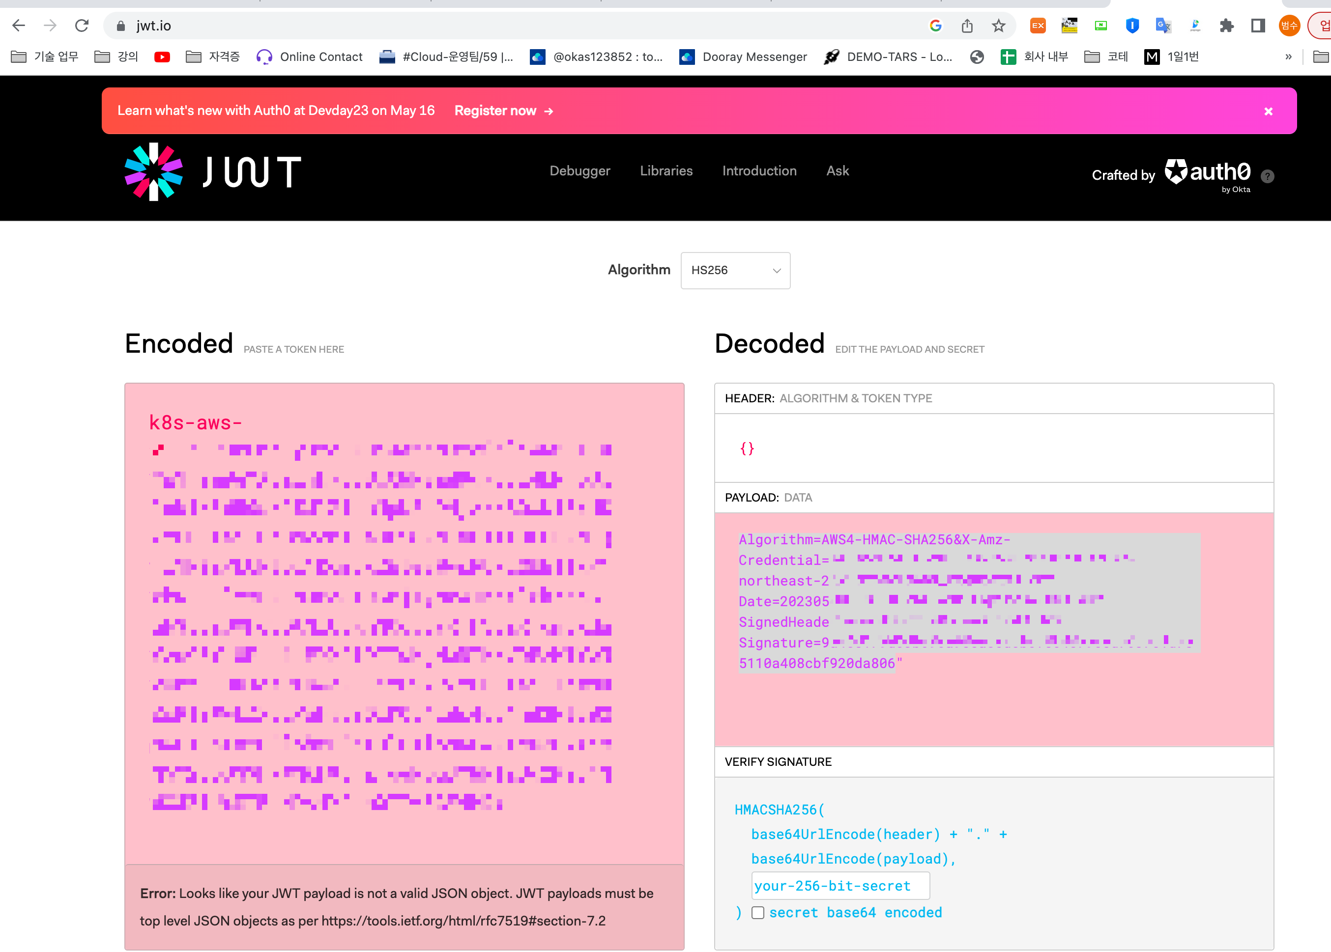Expand hidden bookmarks with the chevron
The image size is (1331, 952).
(1288, 57)
